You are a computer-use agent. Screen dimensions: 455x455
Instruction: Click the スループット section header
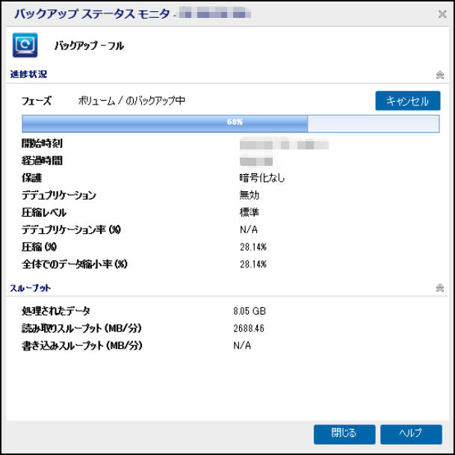pyautogui.click(x=31, y=288)
